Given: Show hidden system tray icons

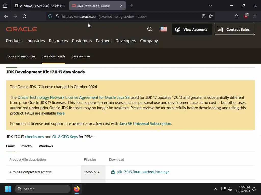Looking at the screenshot, I should [x=215, y=189].
